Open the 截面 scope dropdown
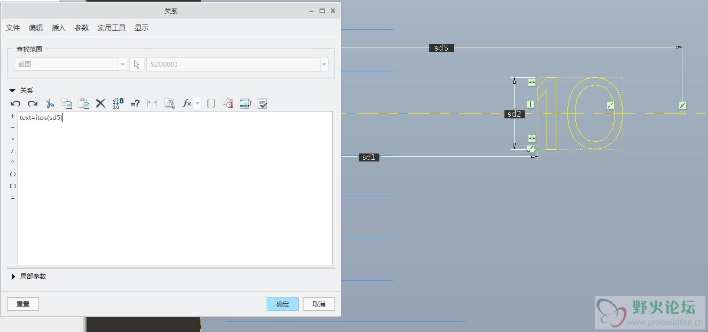 coord(123,64)
